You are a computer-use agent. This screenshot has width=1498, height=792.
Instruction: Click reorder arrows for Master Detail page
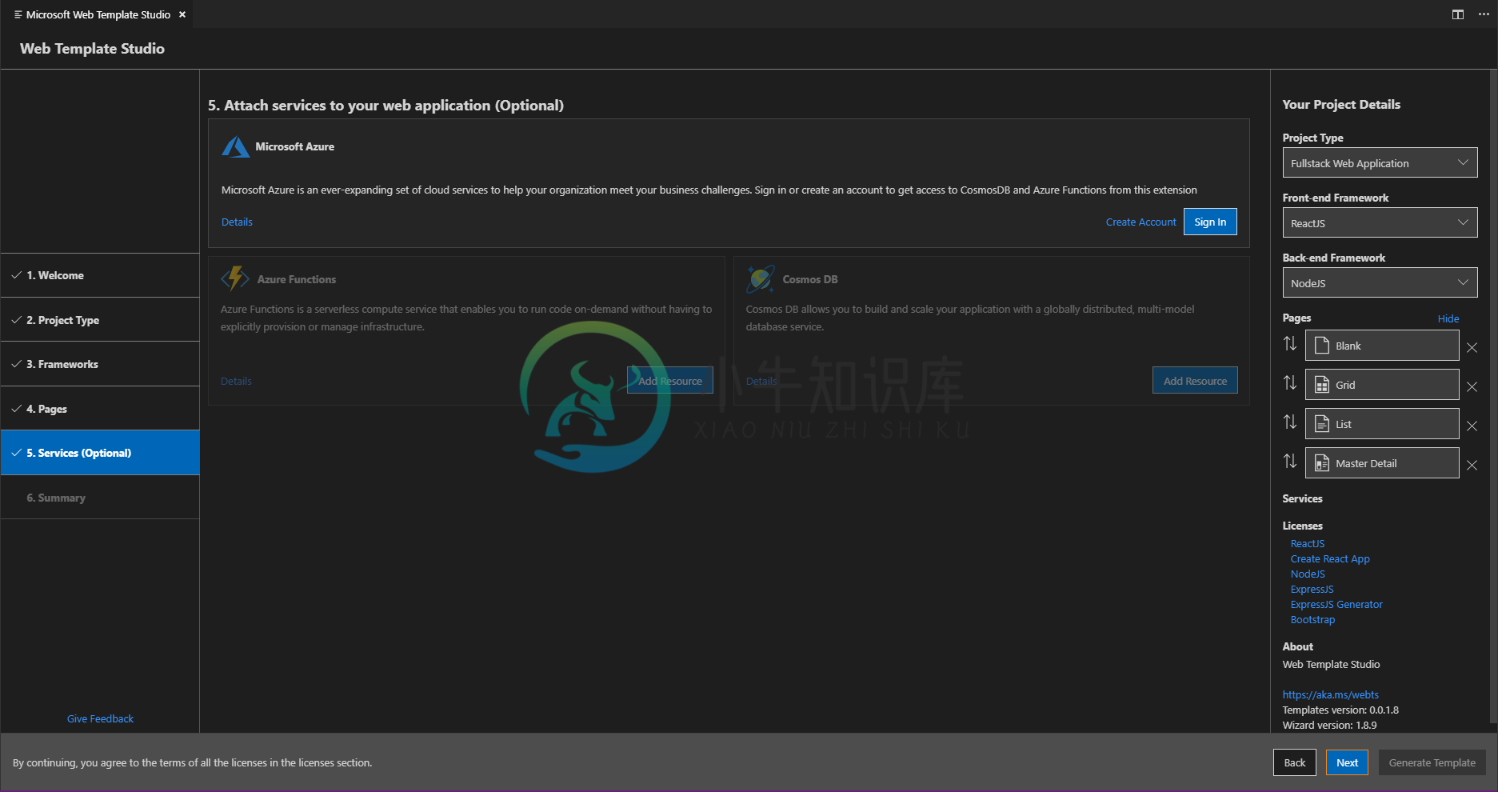[1290, 462]
